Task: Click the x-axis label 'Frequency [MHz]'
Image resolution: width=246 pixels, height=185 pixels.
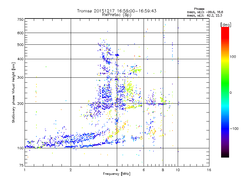Action: (117, 174)
